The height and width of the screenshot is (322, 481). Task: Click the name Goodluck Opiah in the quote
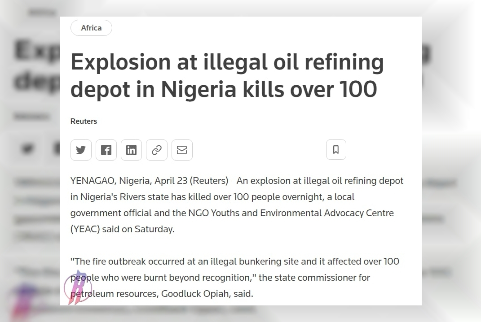[196, 293]
